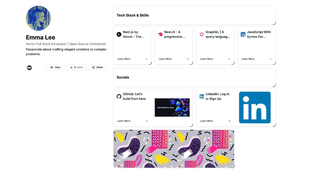310x182 pixels.
Task: Open Learn More on Next.js card
Action: (124, 59)
